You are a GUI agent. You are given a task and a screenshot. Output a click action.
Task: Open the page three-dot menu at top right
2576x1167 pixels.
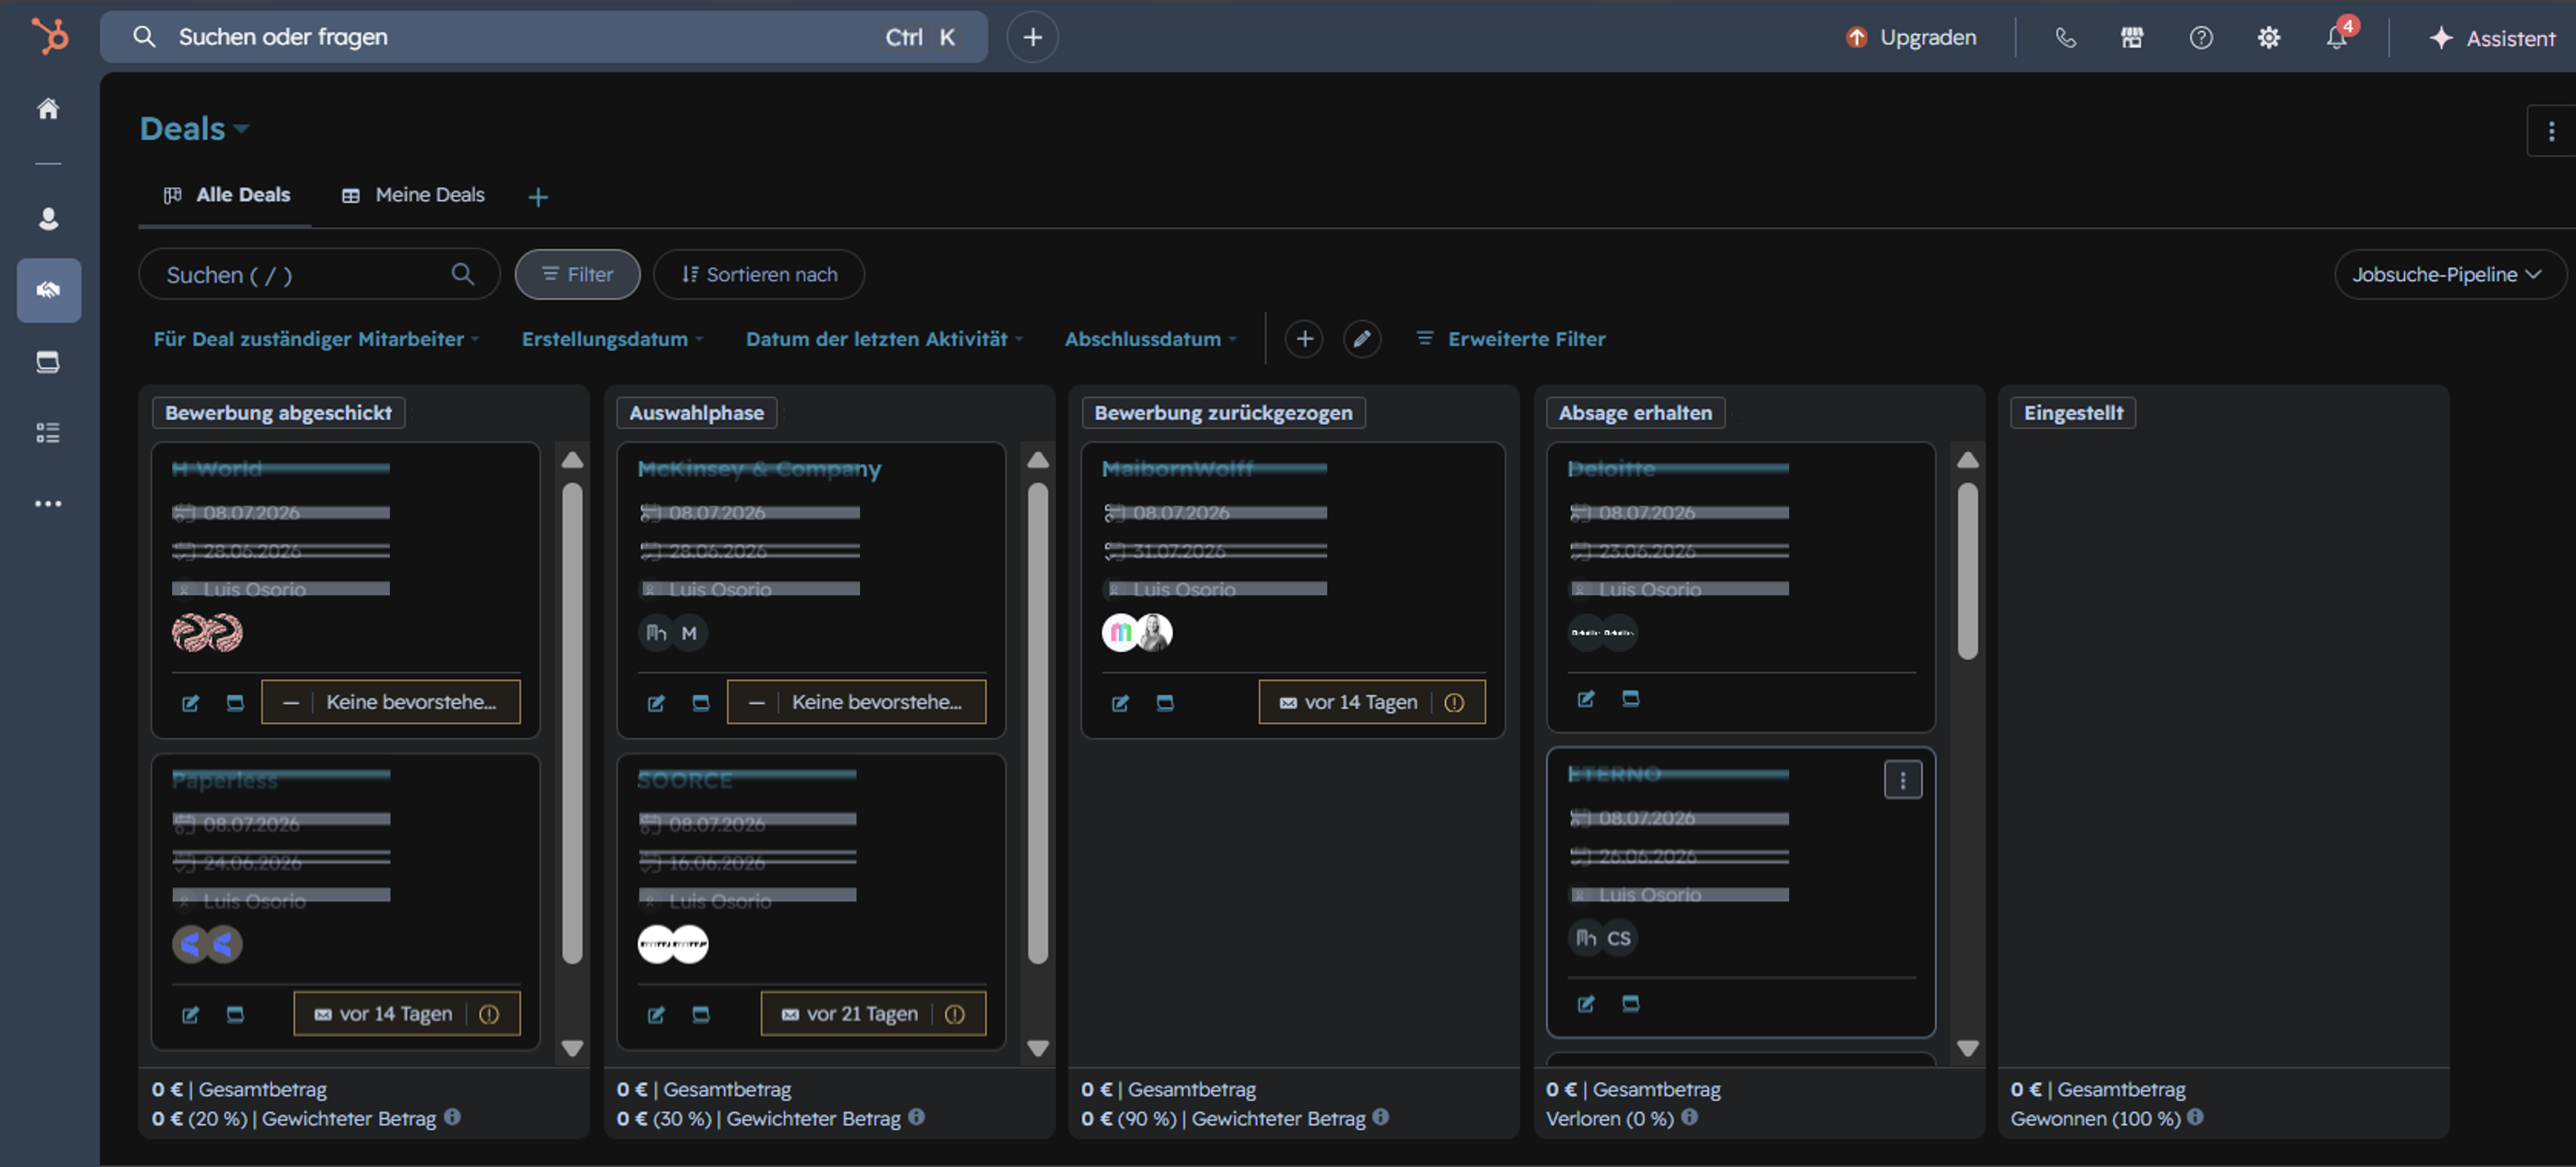pyautogui.click(x=2551, y=131)
